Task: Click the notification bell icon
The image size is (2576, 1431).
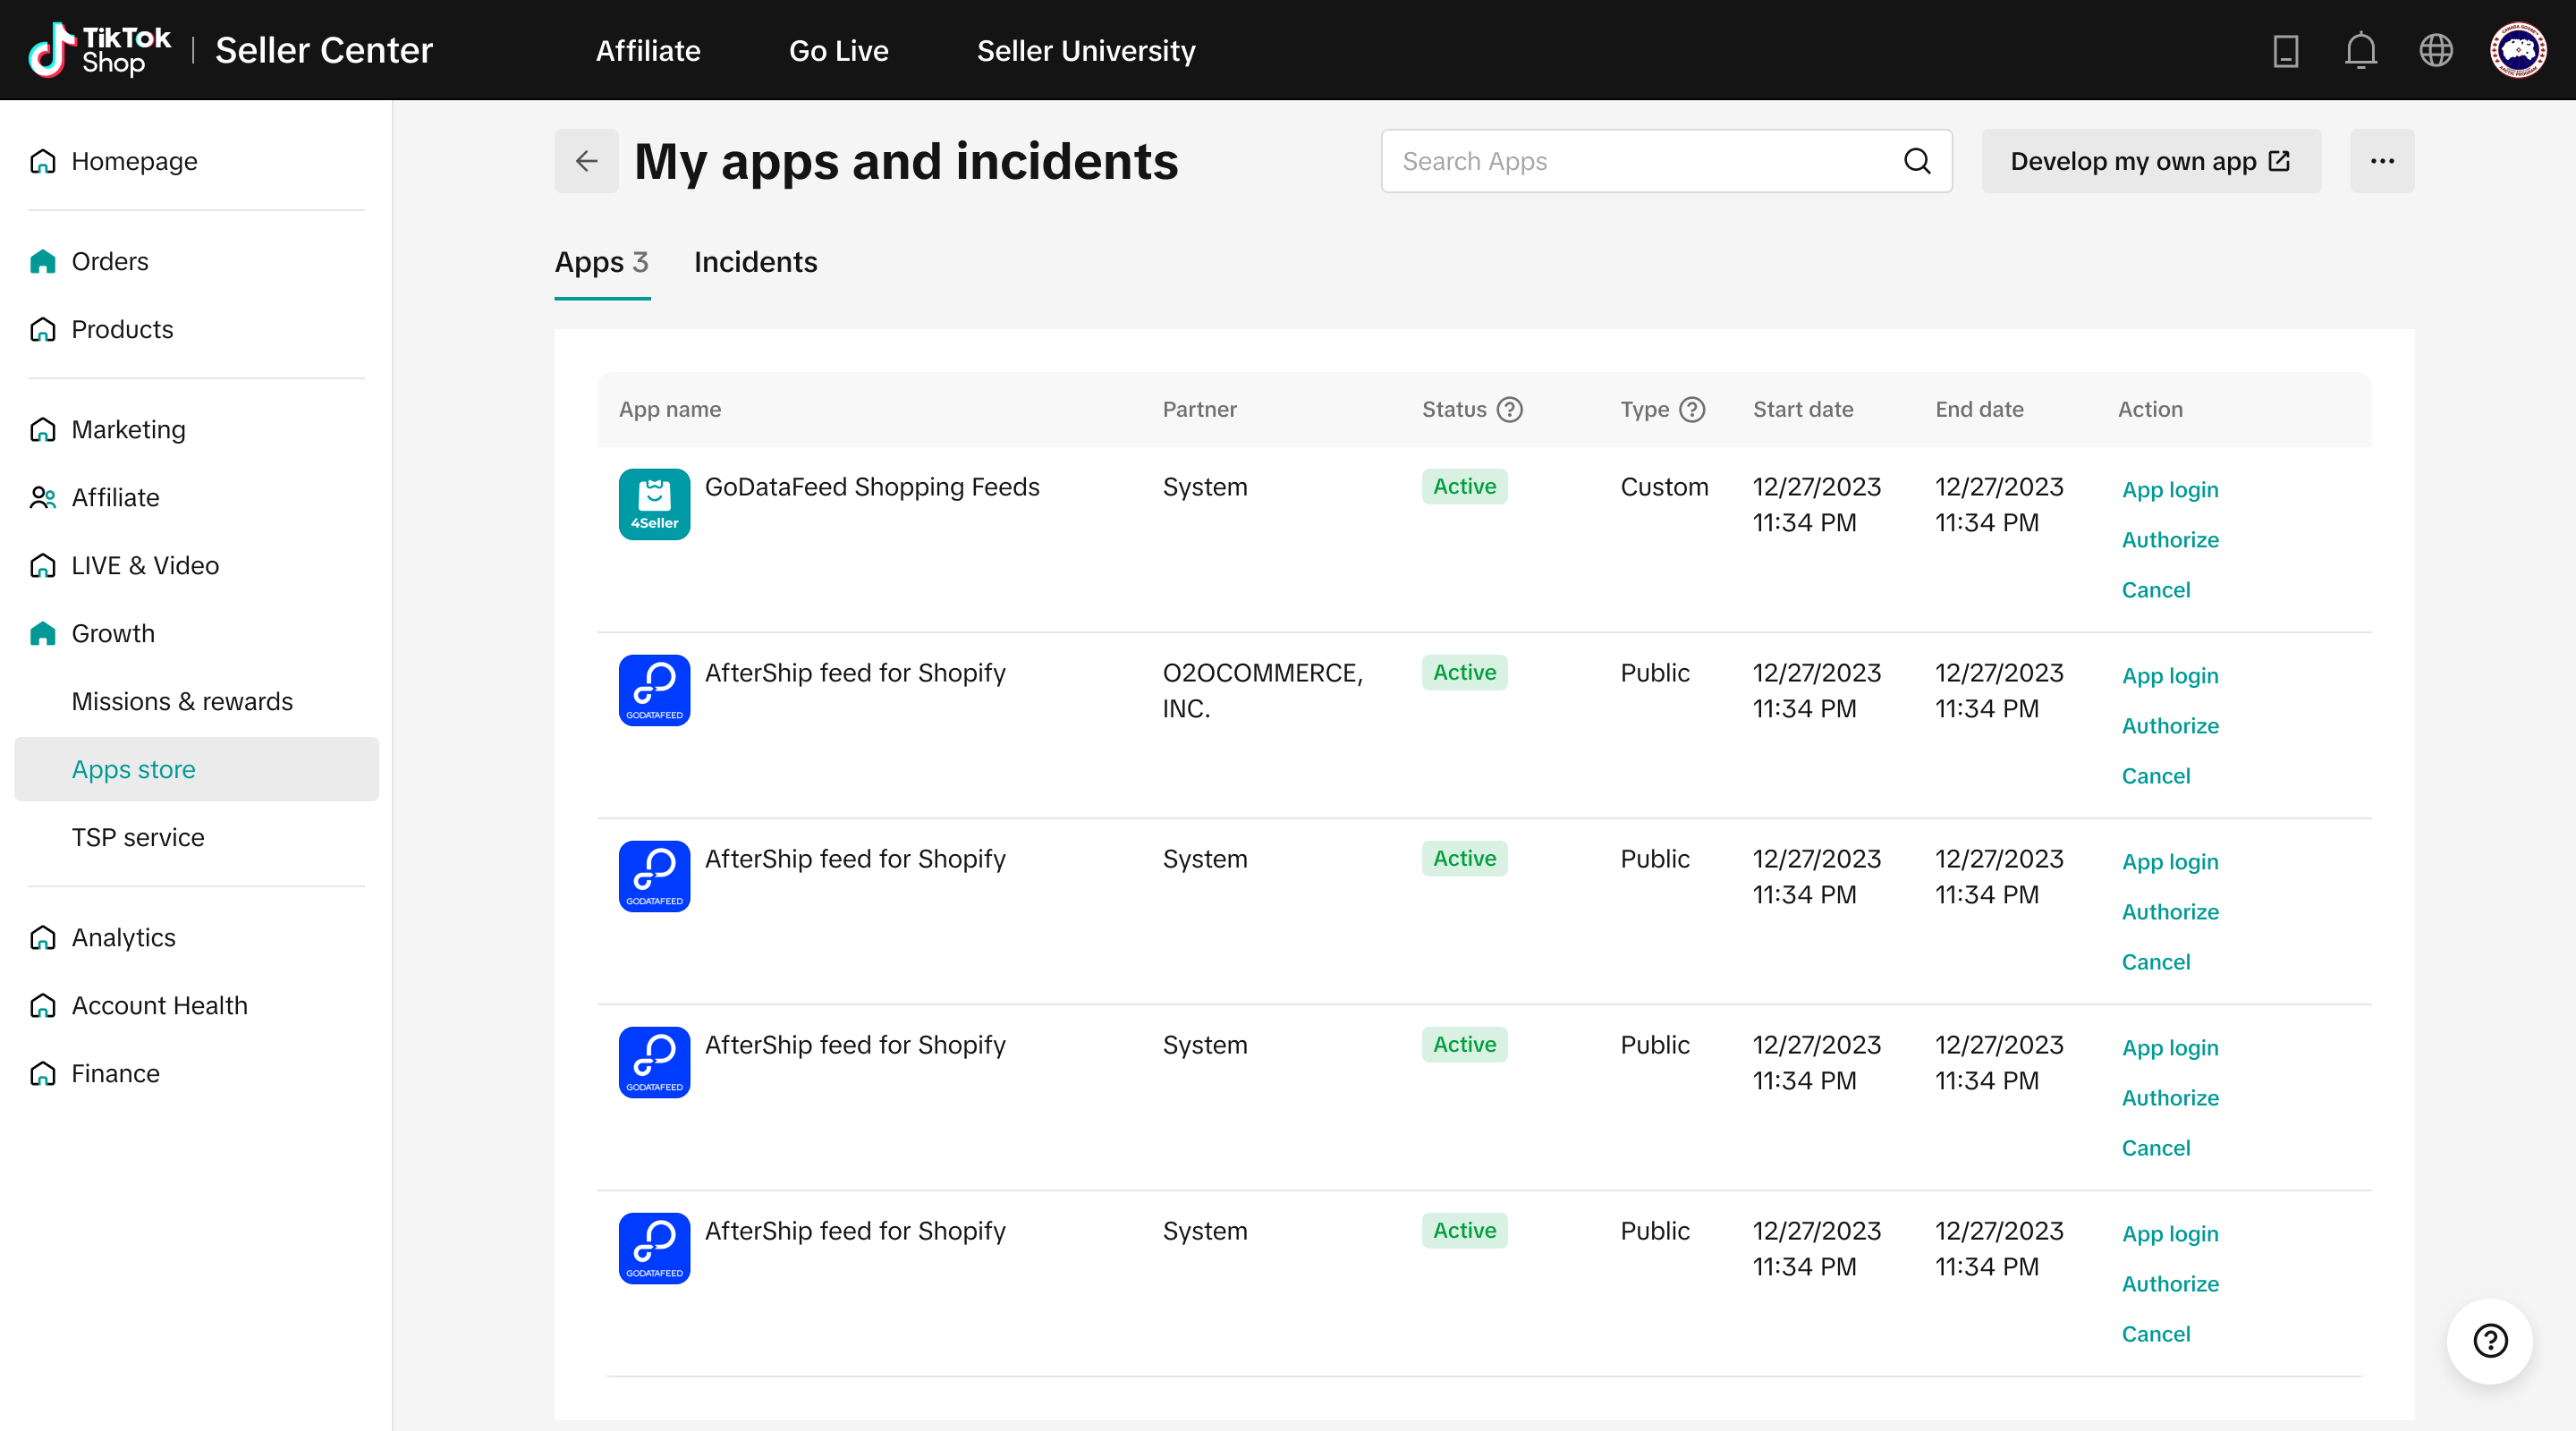Action: [x=2360, y=50]
